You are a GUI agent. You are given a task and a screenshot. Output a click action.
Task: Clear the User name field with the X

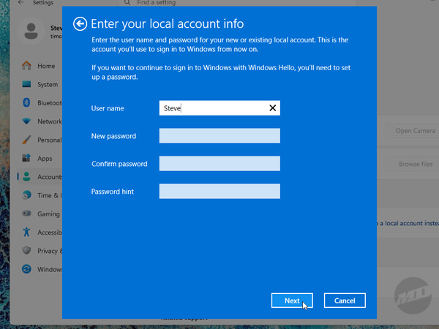pos(272,108)
